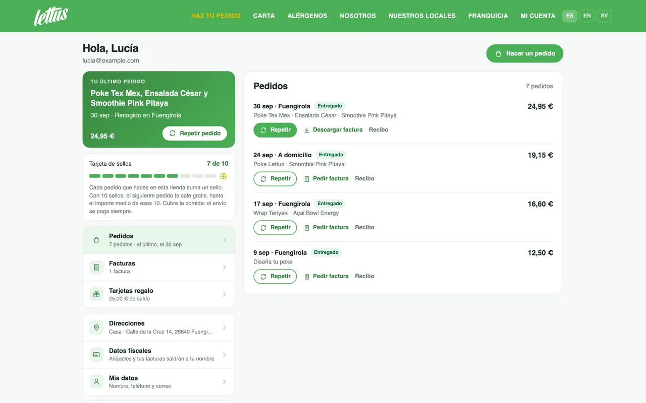Click Descargar factura link
This screenshot has height=403, width=646.
click(333, 130)
